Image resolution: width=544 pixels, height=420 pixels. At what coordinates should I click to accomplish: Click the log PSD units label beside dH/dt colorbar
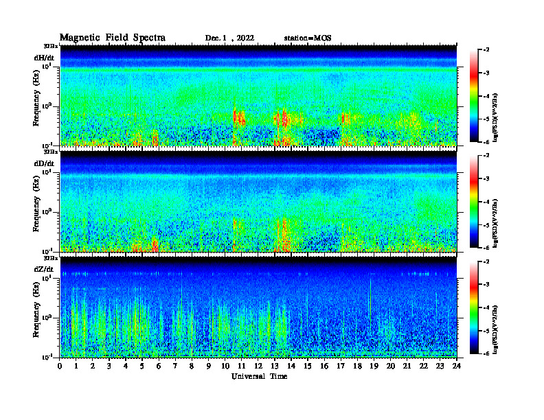pyautogui.click(x=496, y=117)
